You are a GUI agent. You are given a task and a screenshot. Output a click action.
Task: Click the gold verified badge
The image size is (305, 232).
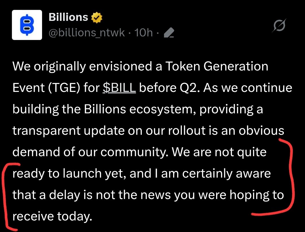[96, 18]
